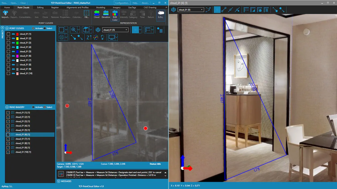
Task: Collapse the Point Clouds panel
Action: click(7, 28)
